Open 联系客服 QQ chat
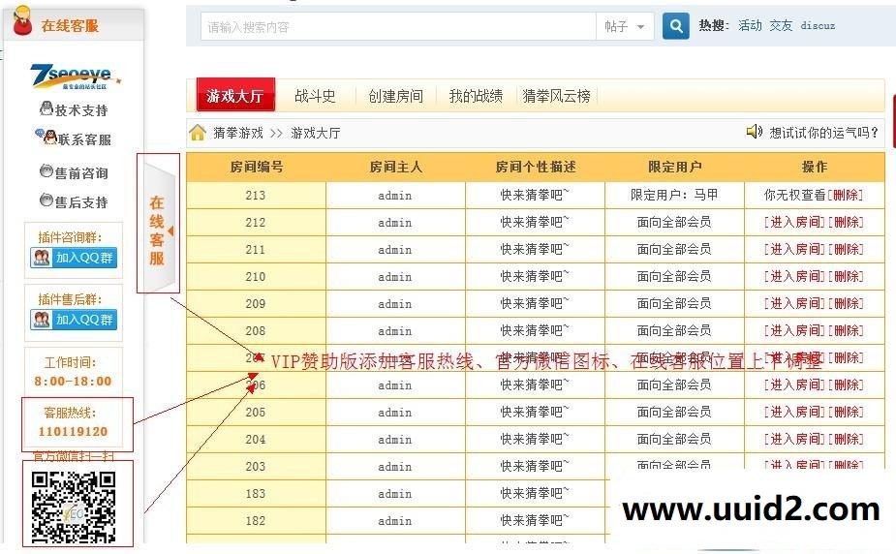 pyautogui.click(x=74, y=138)
